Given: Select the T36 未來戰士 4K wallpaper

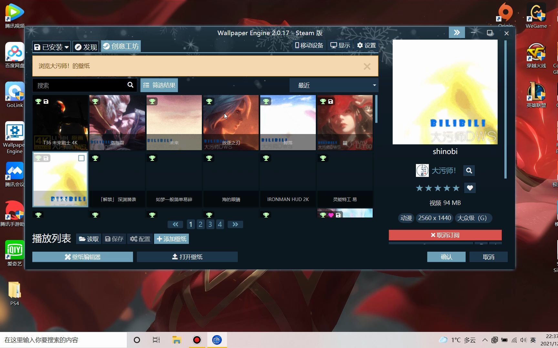Looking at the screenshot, I should click(60, 122).
